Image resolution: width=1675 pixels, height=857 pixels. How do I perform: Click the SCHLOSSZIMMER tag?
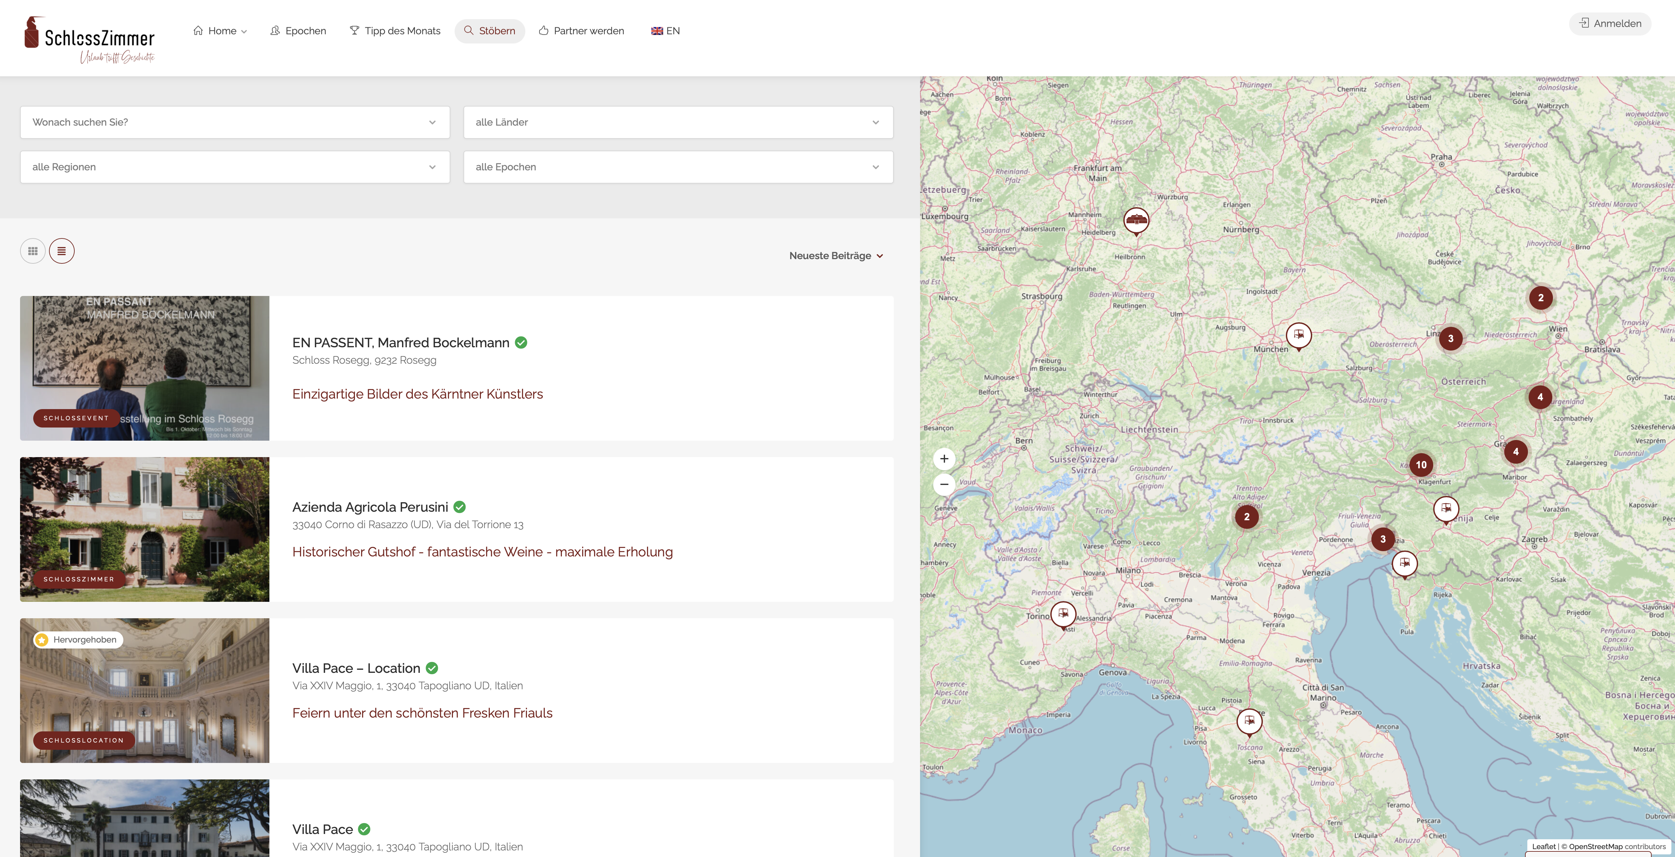click(79, 579)
